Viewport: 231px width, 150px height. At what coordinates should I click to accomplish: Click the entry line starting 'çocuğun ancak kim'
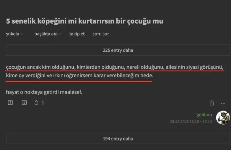pos(115,67)
